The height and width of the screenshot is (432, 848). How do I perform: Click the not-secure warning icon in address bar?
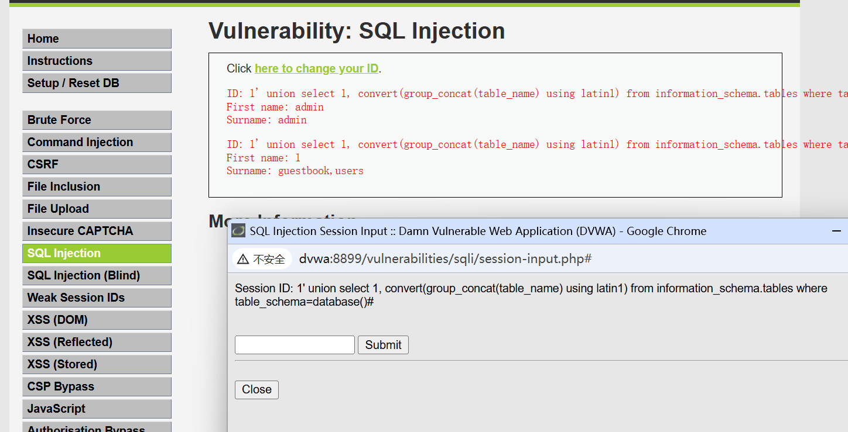pos(243,259)
